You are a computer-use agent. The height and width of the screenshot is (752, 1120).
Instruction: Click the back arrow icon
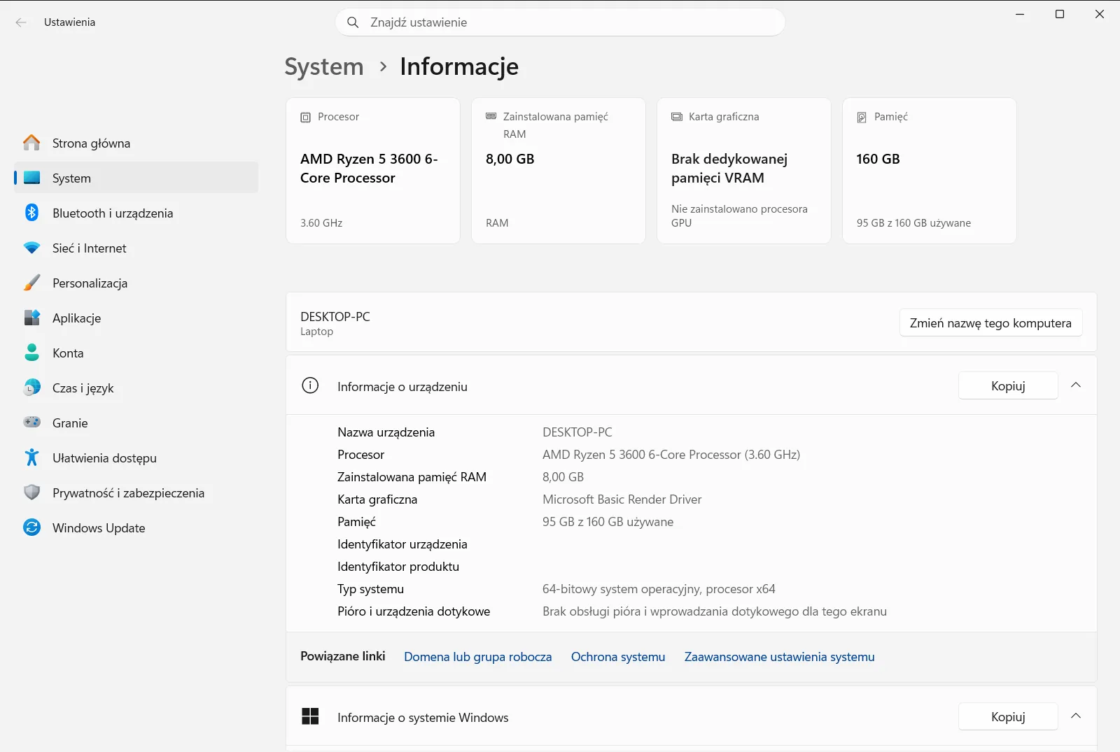21,22
